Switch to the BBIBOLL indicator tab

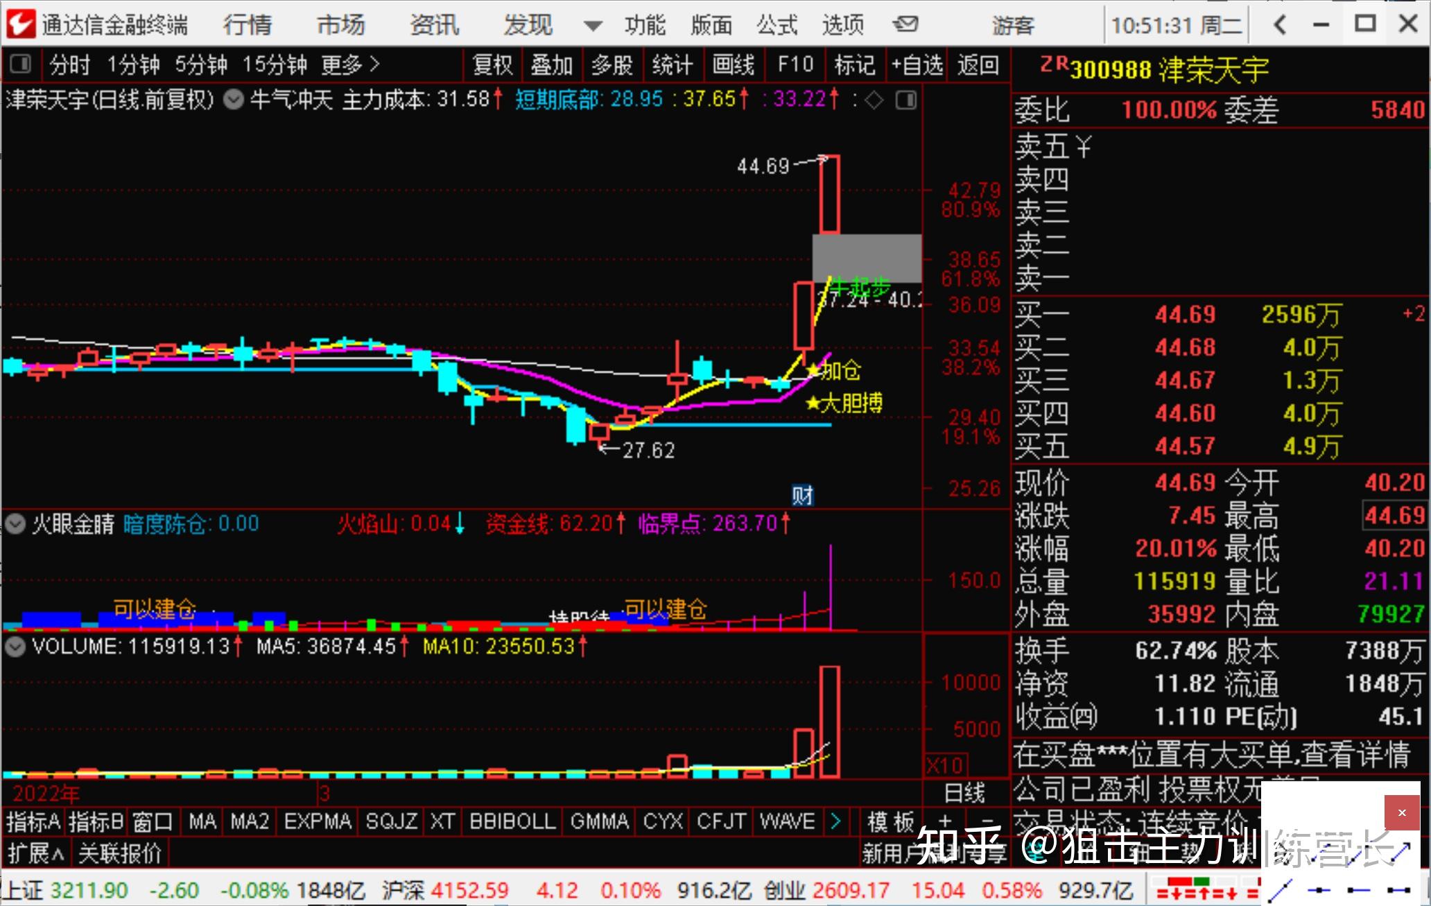coord(512,821)
